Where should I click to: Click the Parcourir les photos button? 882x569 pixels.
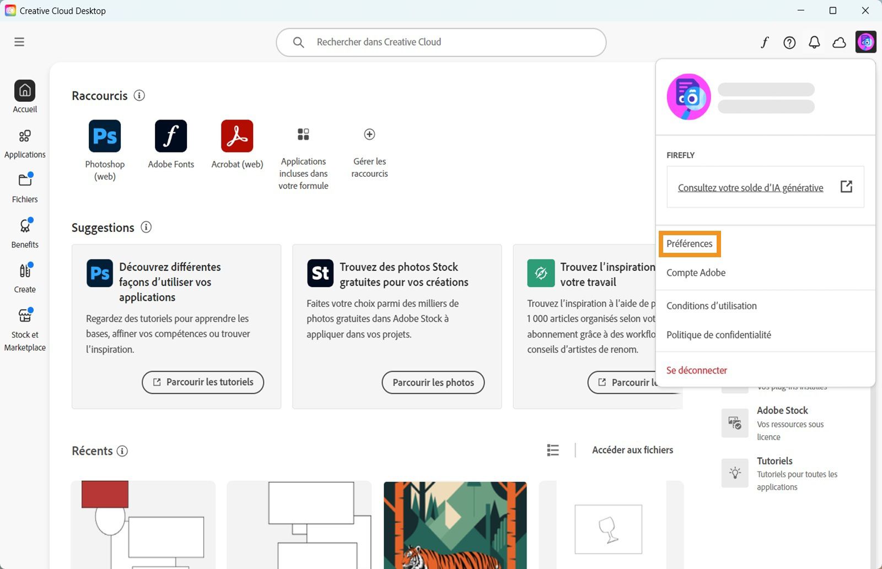click(x=433, y=382)
